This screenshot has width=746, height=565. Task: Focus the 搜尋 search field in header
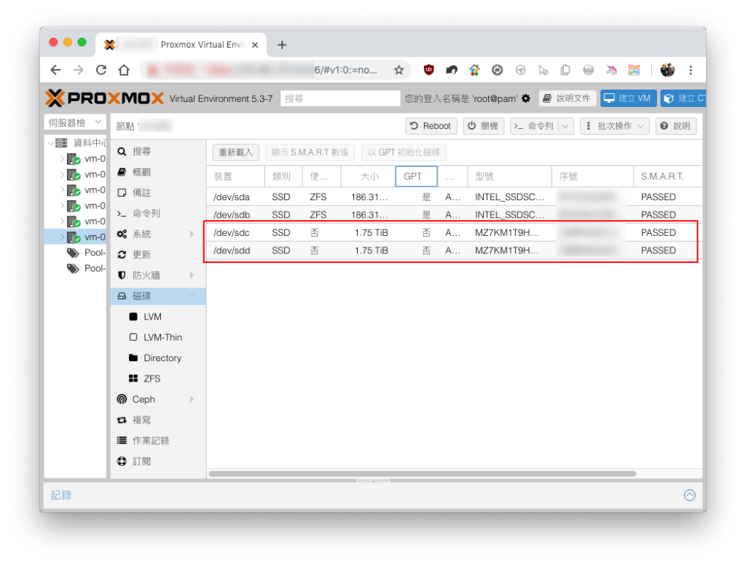coord(340,98)
